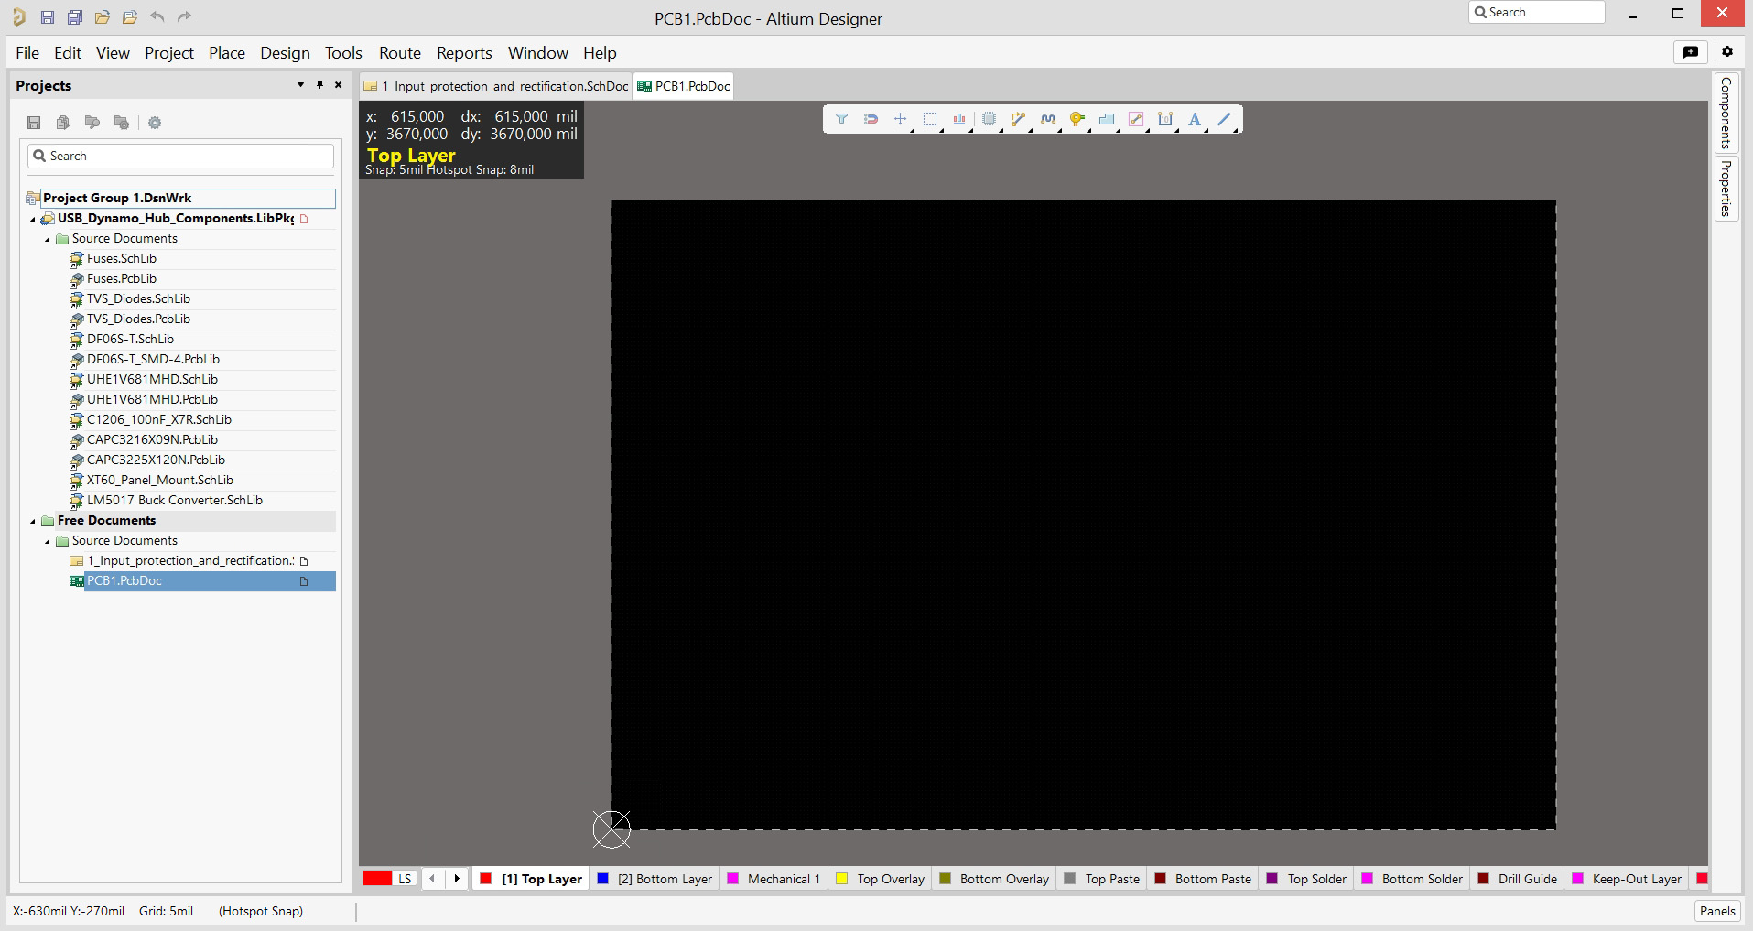Open the chat notification icon at top right
Screen dimensions: 1753x931
tap(1691, 52)
